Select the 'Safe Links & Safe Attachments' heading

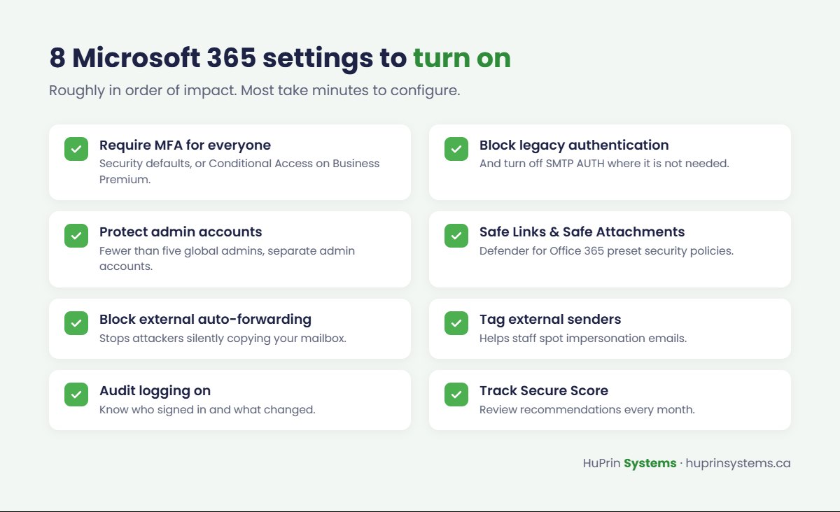coord(582,232)
